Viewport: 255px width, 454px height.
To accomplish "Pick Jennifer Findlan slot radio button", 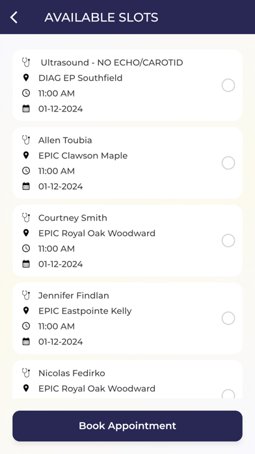I will coord(228,318).
